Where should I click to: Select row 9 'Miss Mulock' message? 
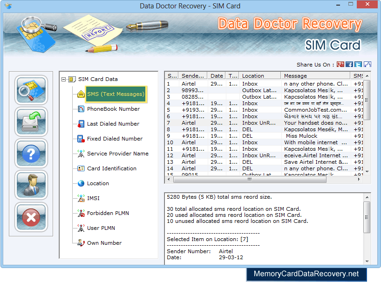coord(264,136)
